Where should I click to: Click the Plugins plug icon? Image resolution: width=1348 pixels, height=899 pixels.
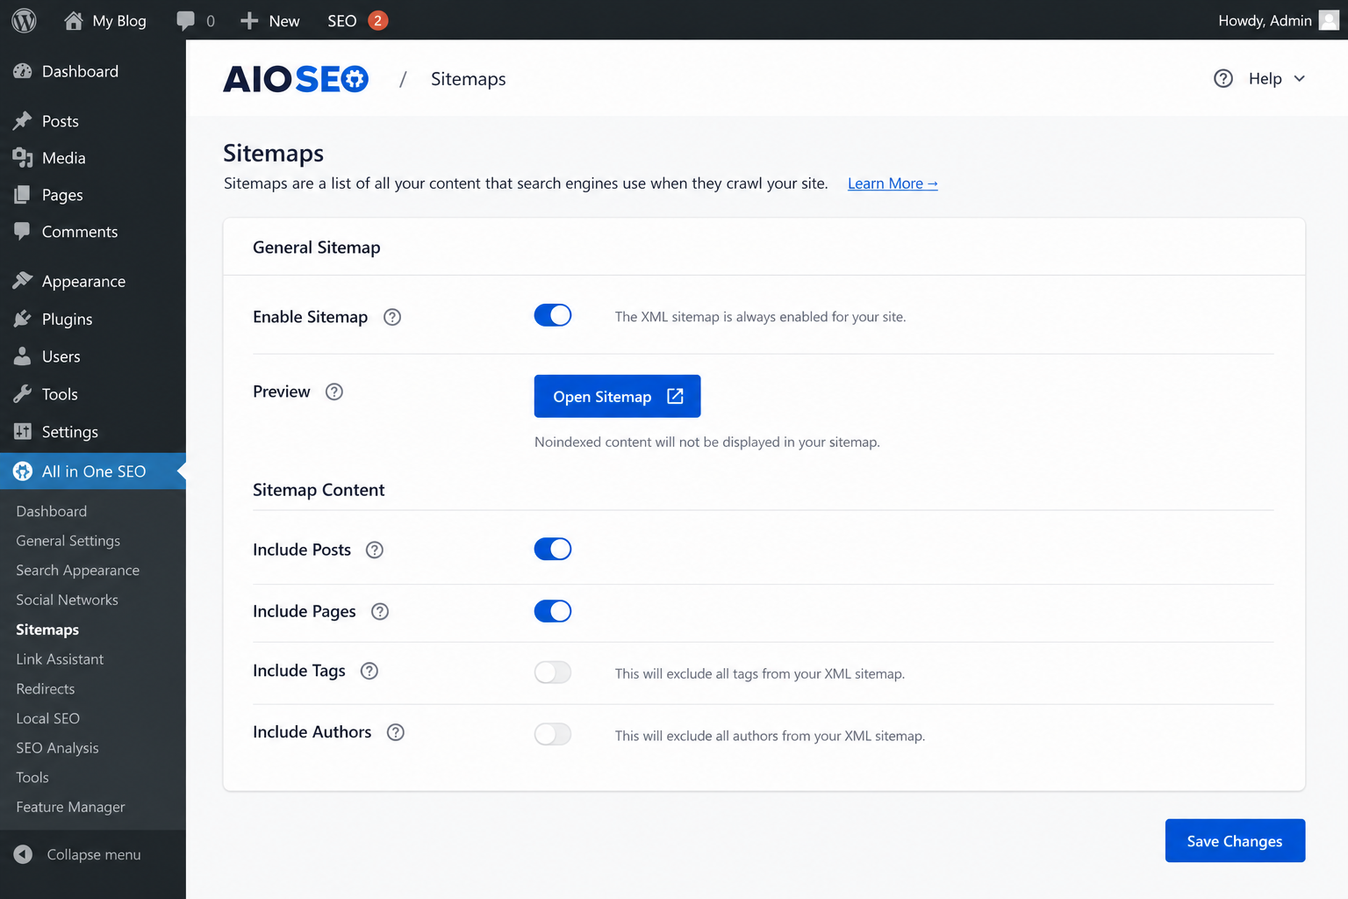(x=23, y=319)
